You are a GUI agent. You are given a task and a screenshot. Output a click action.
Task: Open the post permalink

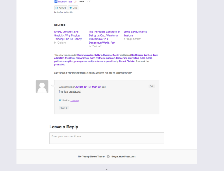pyautogui.click(x=59, y=65)
